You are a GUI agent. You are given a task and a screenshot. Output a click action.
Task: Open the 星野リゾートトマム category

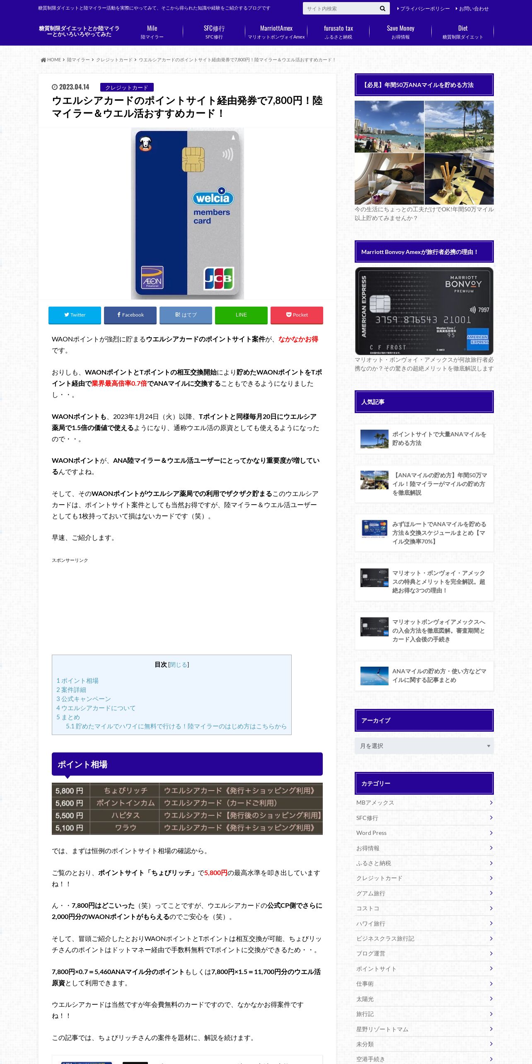424,1029
